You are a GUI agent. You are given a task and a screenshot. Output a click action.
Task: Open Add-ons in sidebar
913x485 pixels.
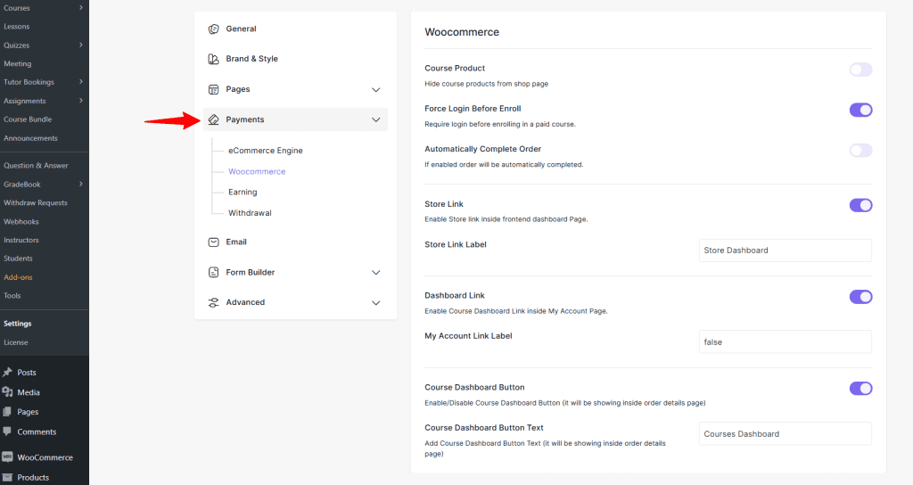coord(18,277)
